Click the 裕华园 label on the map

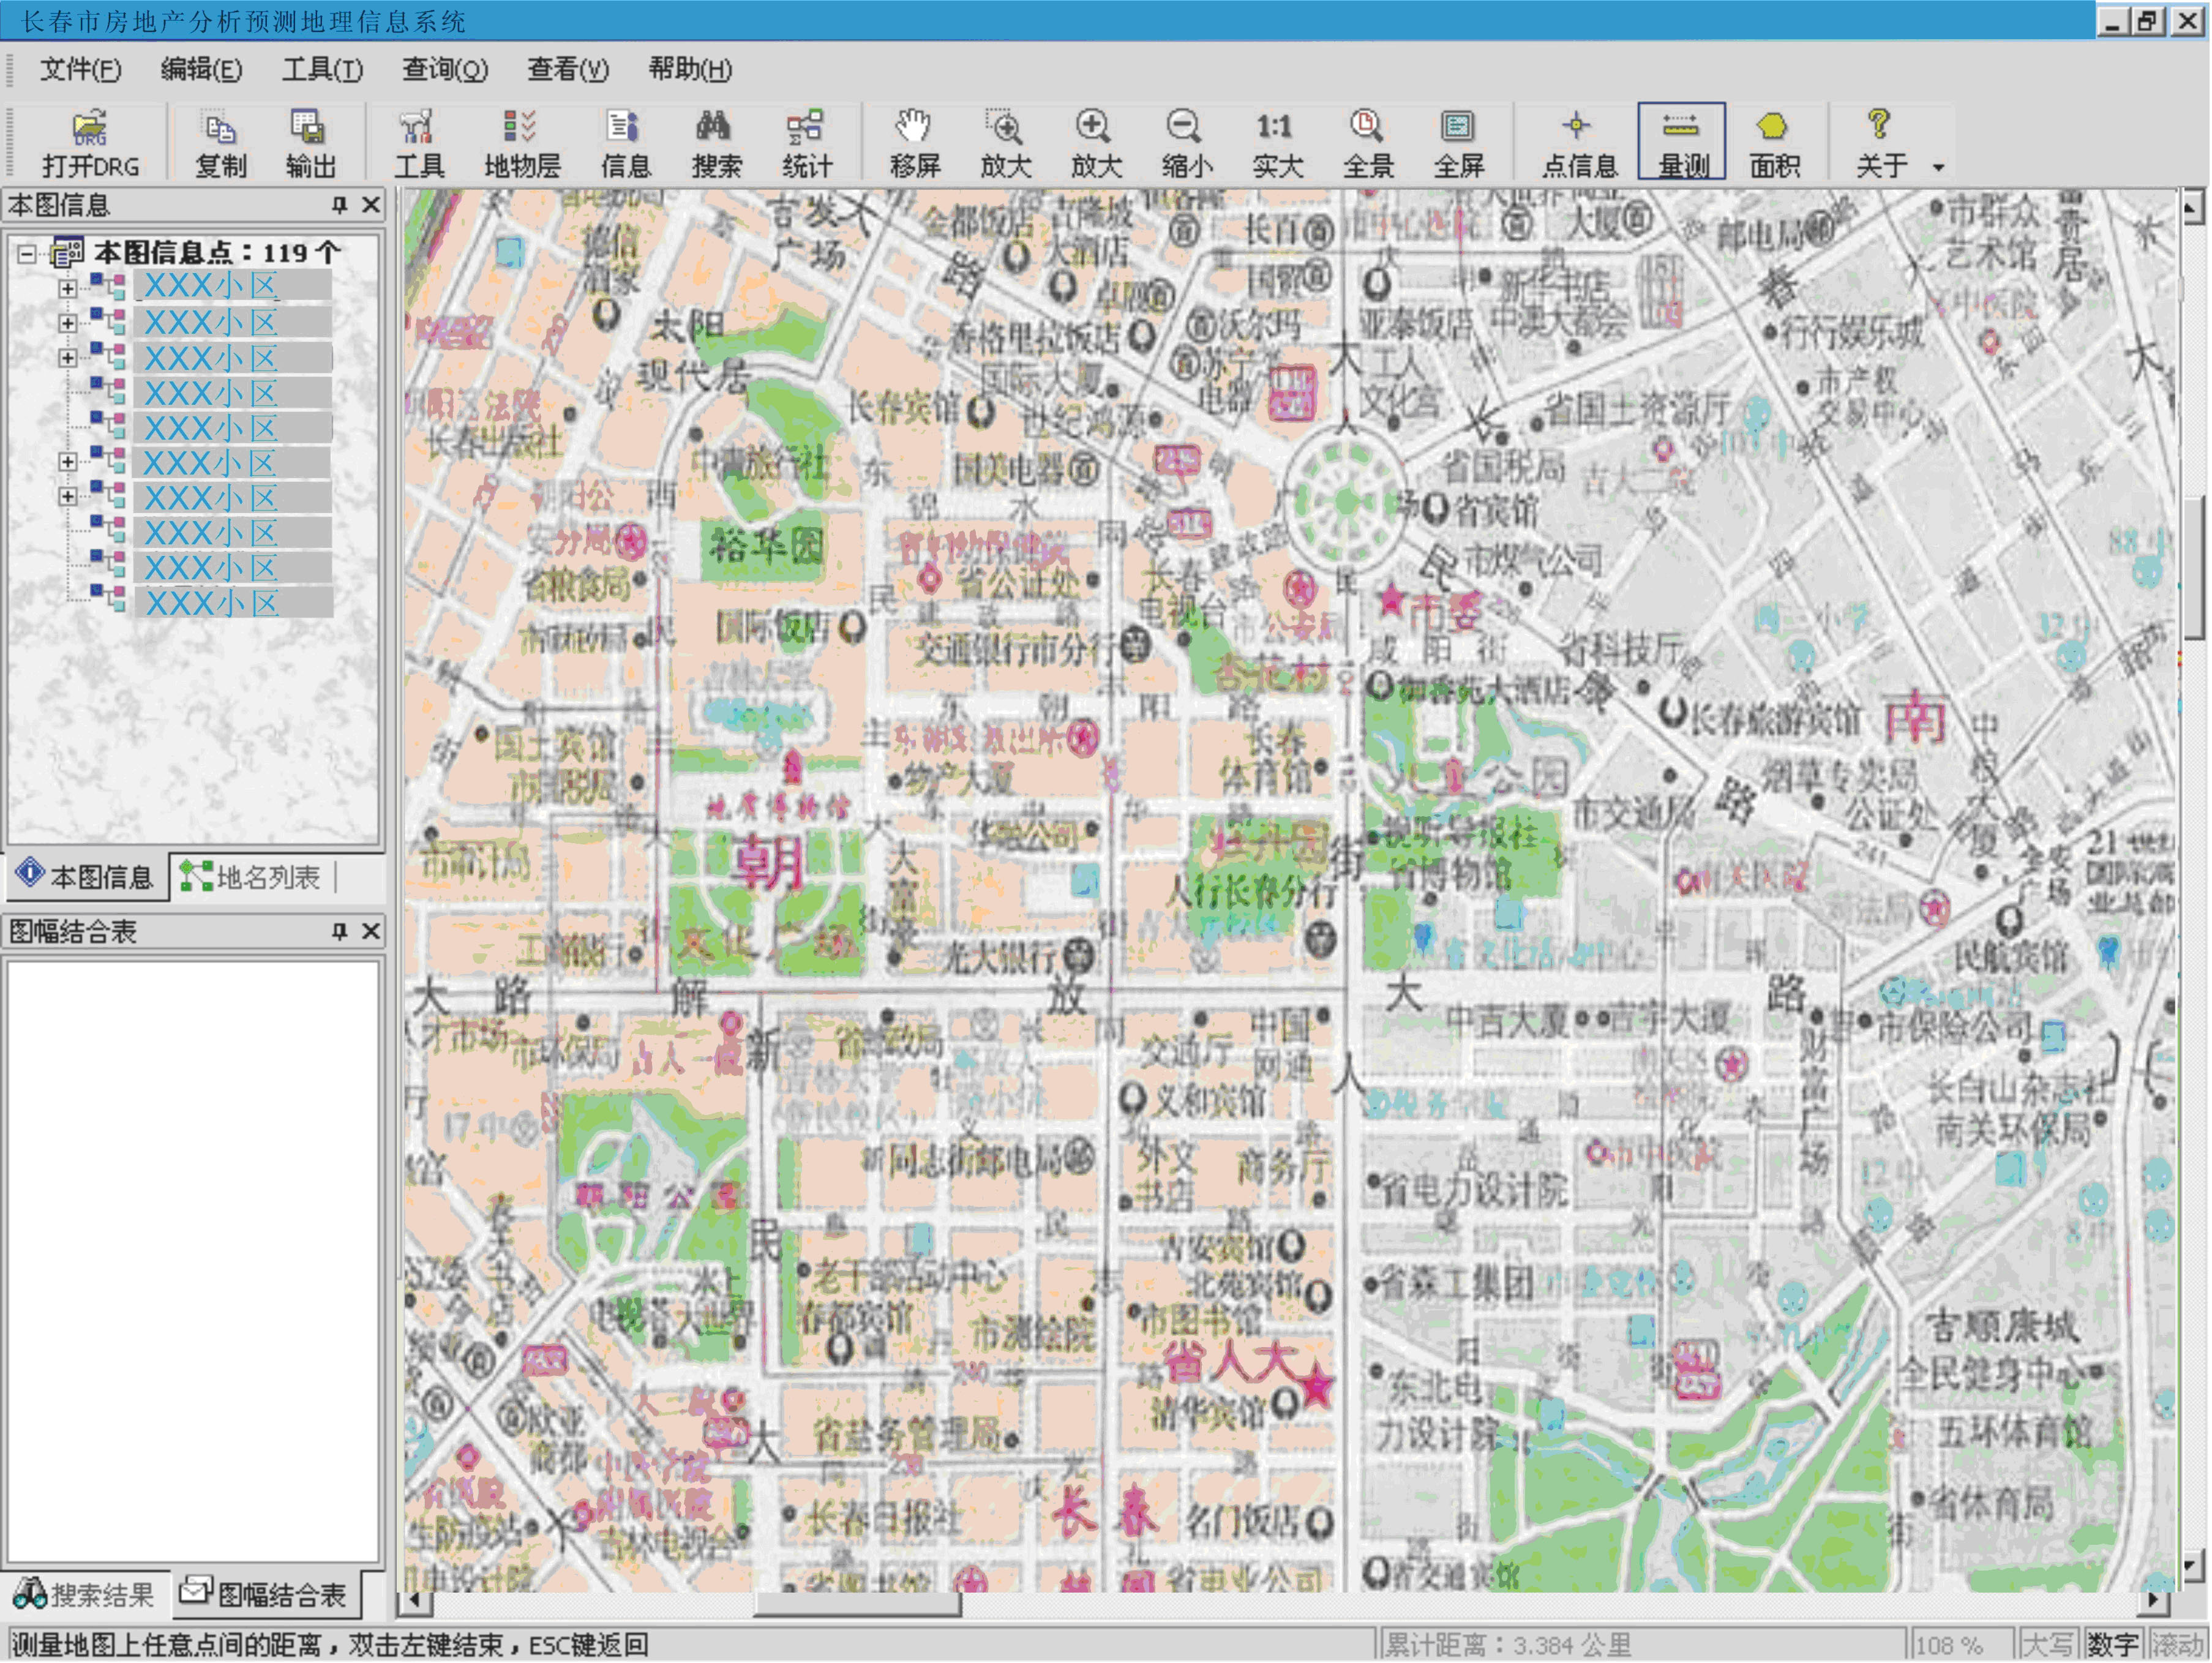(766, 546)
